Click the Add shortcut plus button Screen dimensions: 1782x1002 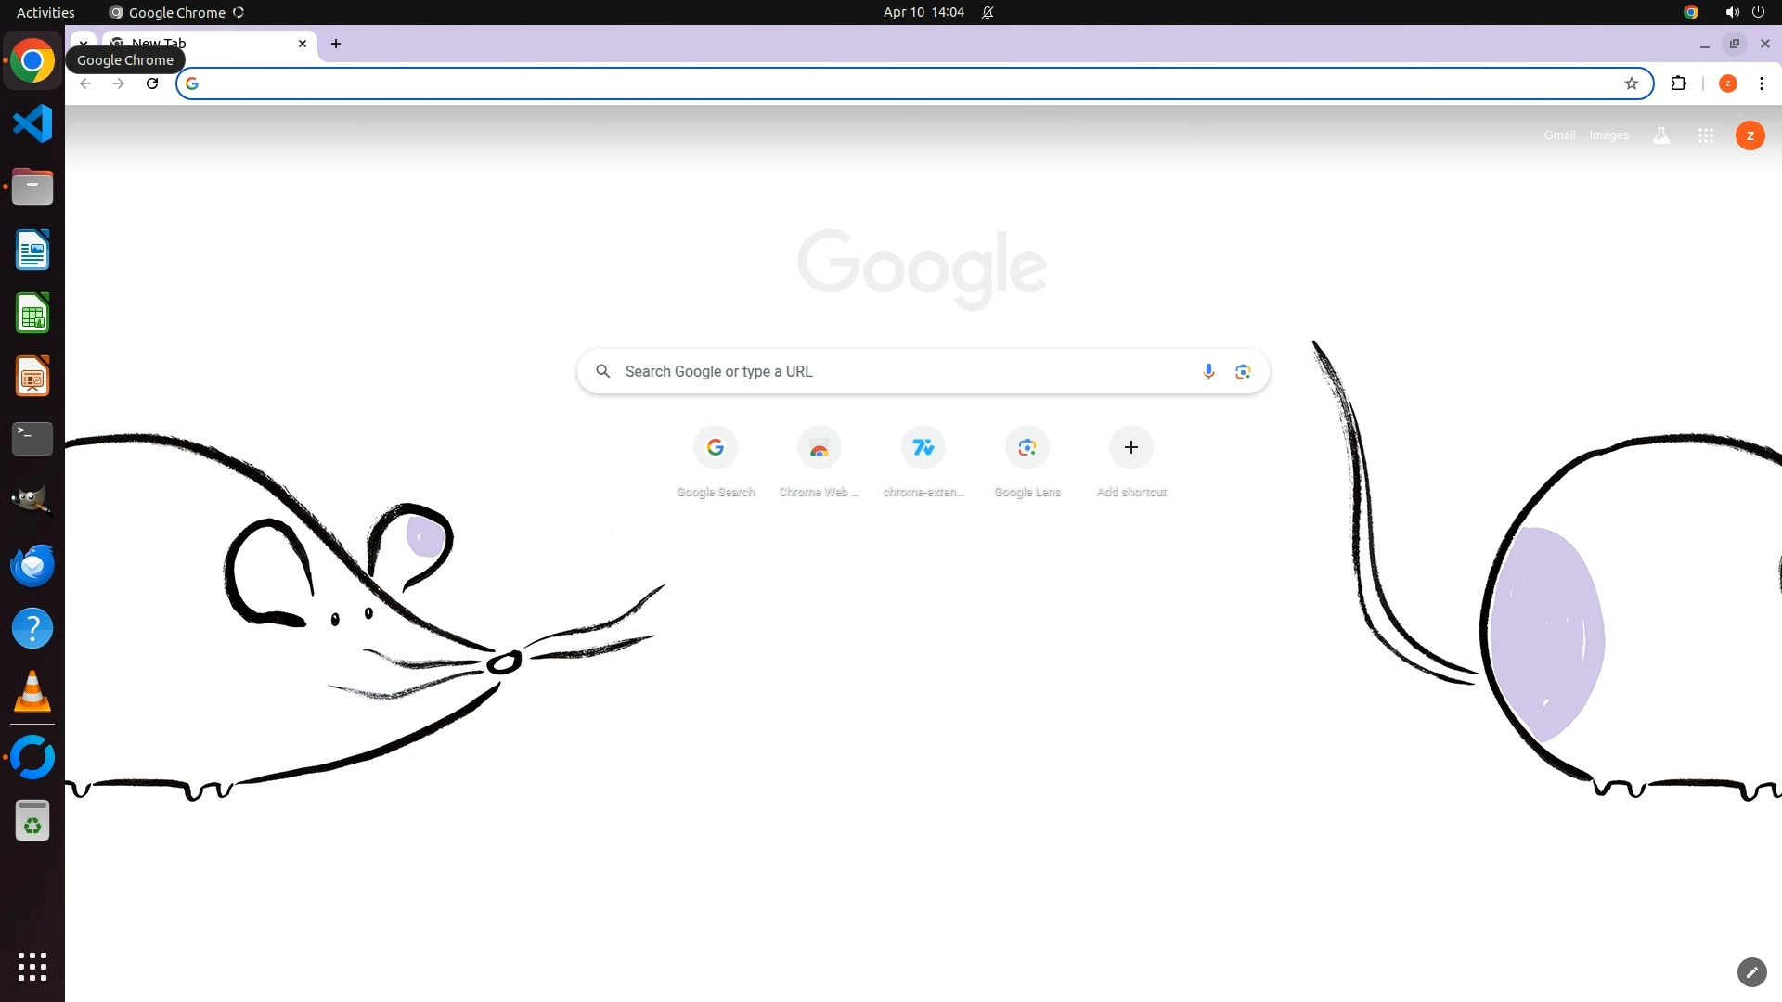coord(1130,448)
